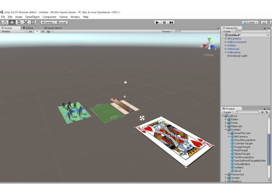Click the red X axis cone on scene gizmo
The height and width of the screenshot is (193, 272).
(205, 46)
